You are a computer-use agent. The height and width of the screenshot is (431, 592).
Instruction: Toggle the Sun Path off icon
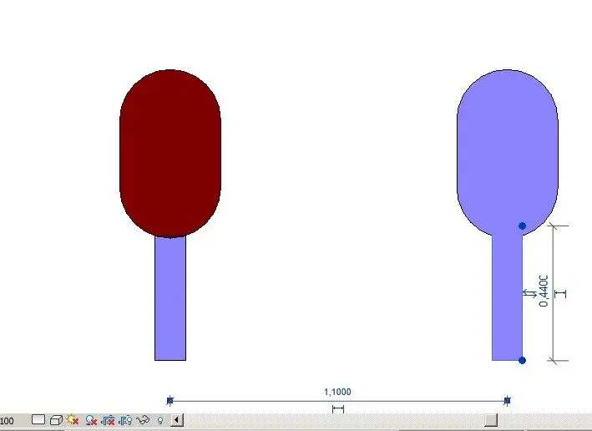[x=73, y=419]
